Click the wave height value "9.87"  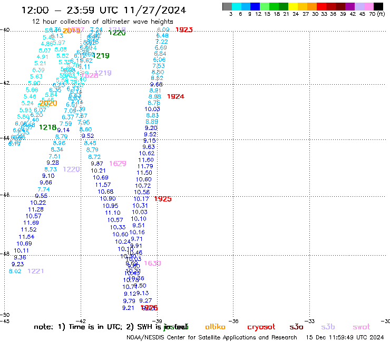[x=97, y=164]
